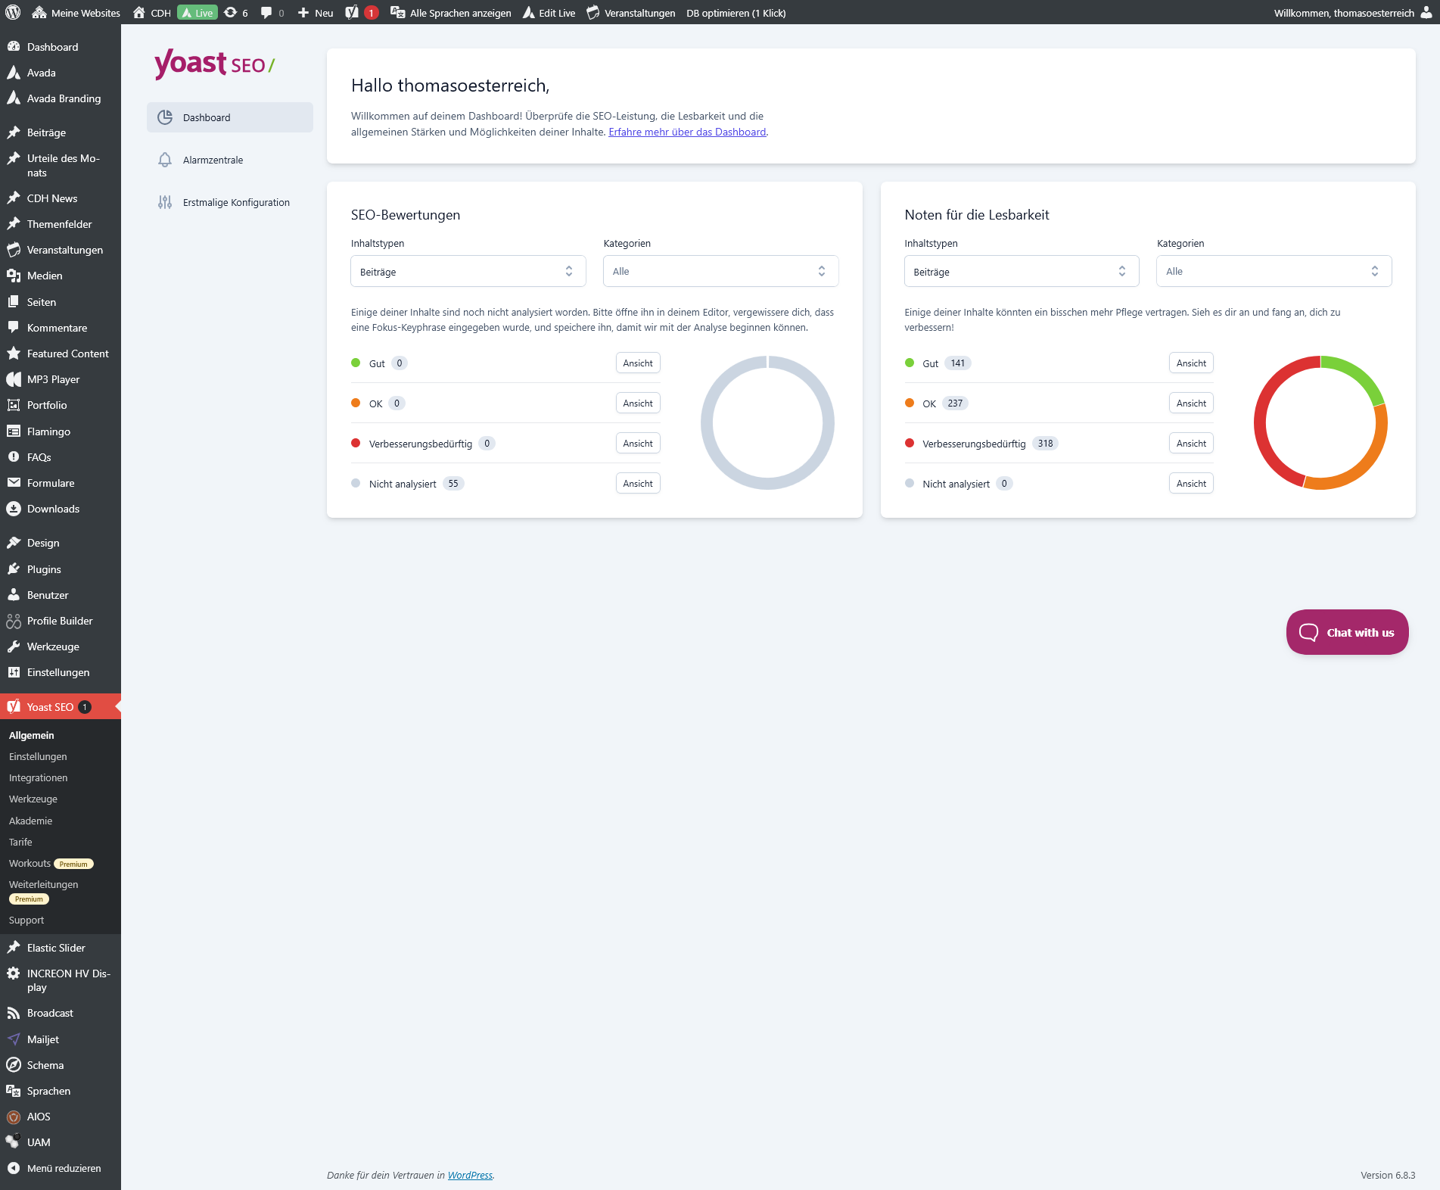
Task: Click the WordPress logo icon in admin bar
Action: tap(13, 12)
